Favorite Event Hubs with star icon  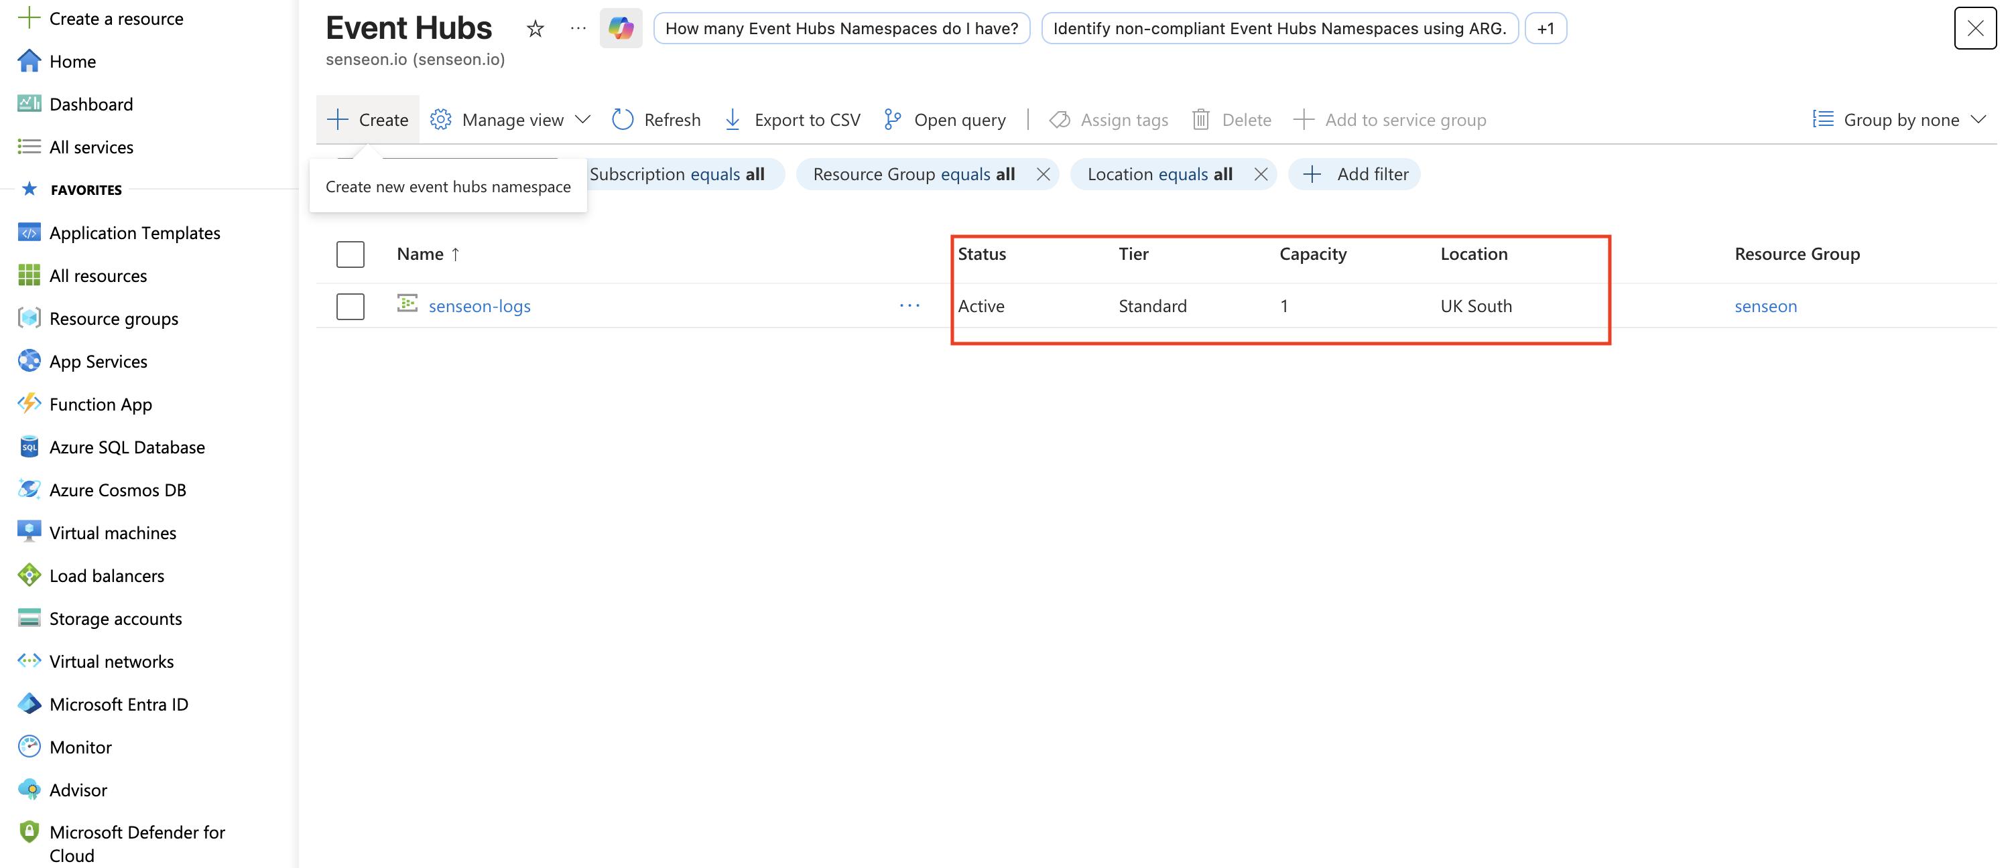535,29
